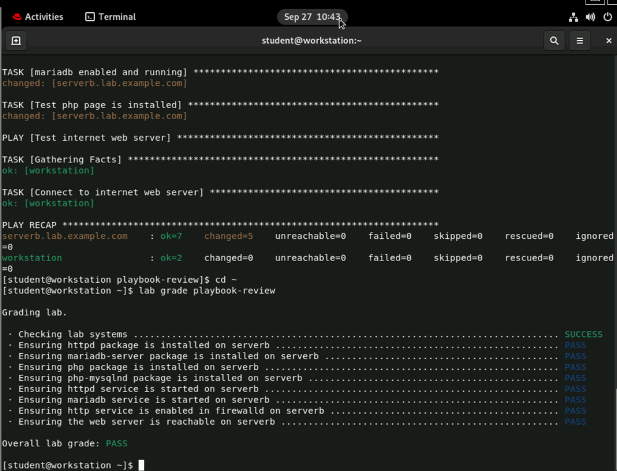Screen dimensions: 617x471
Task: Open the Sep 27 10:43 clock calendar
Action: click(312, 17)
